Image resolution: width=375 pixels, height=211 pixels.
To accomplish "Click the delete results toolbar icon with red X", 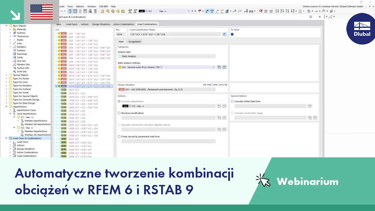I will [x=261, y=11].
